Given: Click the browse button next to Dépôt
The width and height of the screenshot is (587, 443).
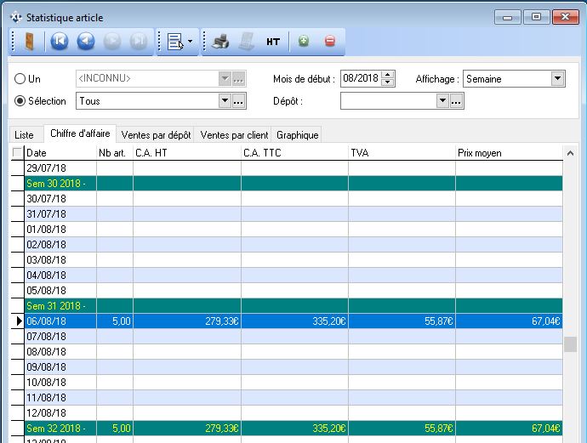Looking at the screenshot, I should pos(456,101).
